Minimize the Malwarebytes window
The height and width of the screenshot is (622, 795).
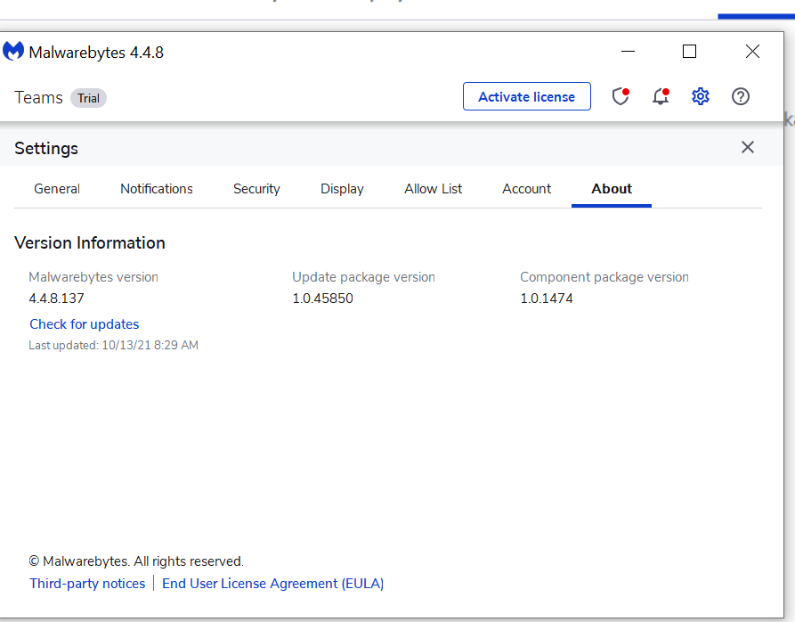click(x=628, y=52)
